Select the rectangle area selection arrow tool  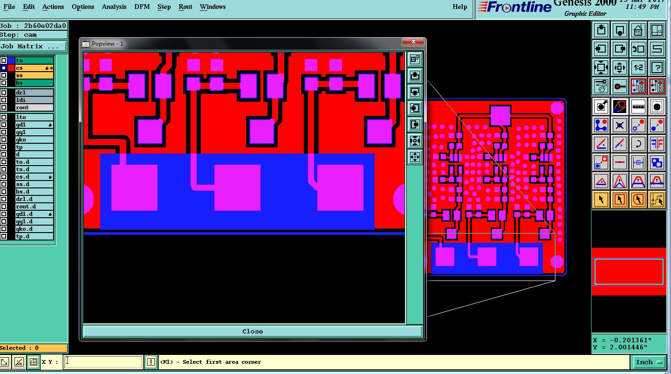point(620,200)
